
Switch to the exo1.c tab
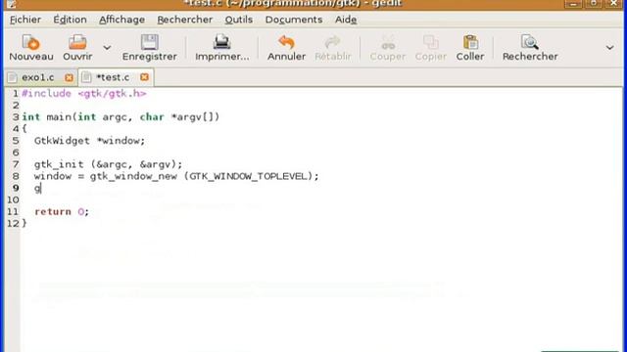(37, 77)
